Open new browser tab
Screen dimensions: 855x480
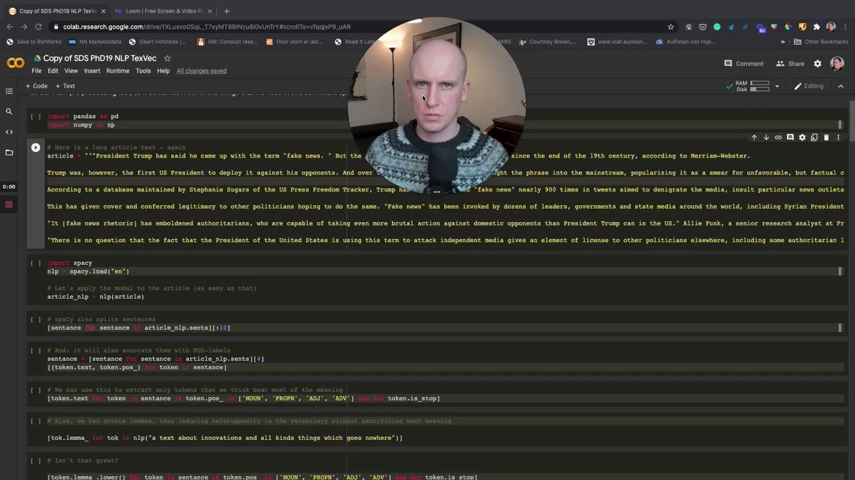pos(226,11)
